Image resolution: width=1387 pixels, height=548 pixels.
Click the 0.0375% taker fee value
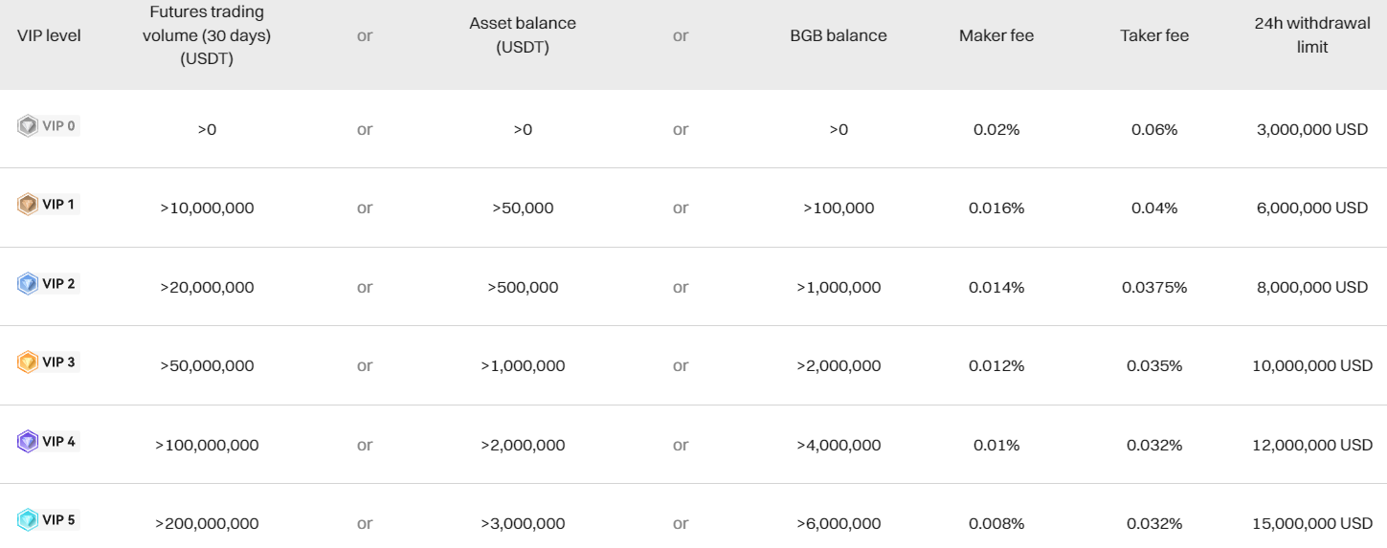pyautogui.click(x=1154, y=287)
